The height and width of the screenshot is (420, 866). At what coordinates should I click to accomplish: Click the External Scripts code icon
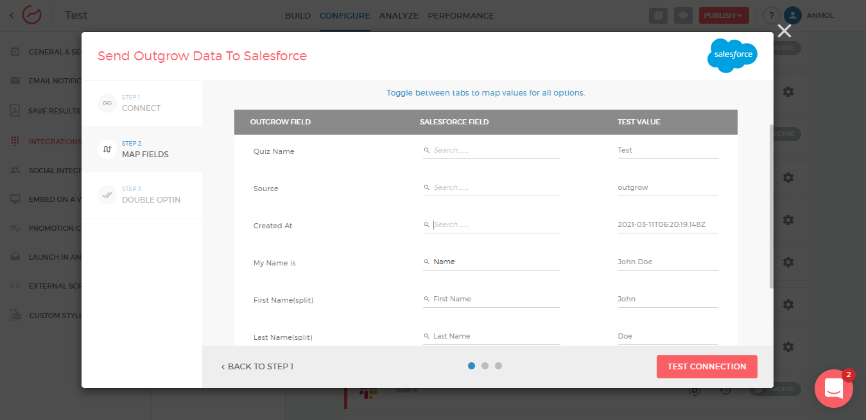click(15, 285)
